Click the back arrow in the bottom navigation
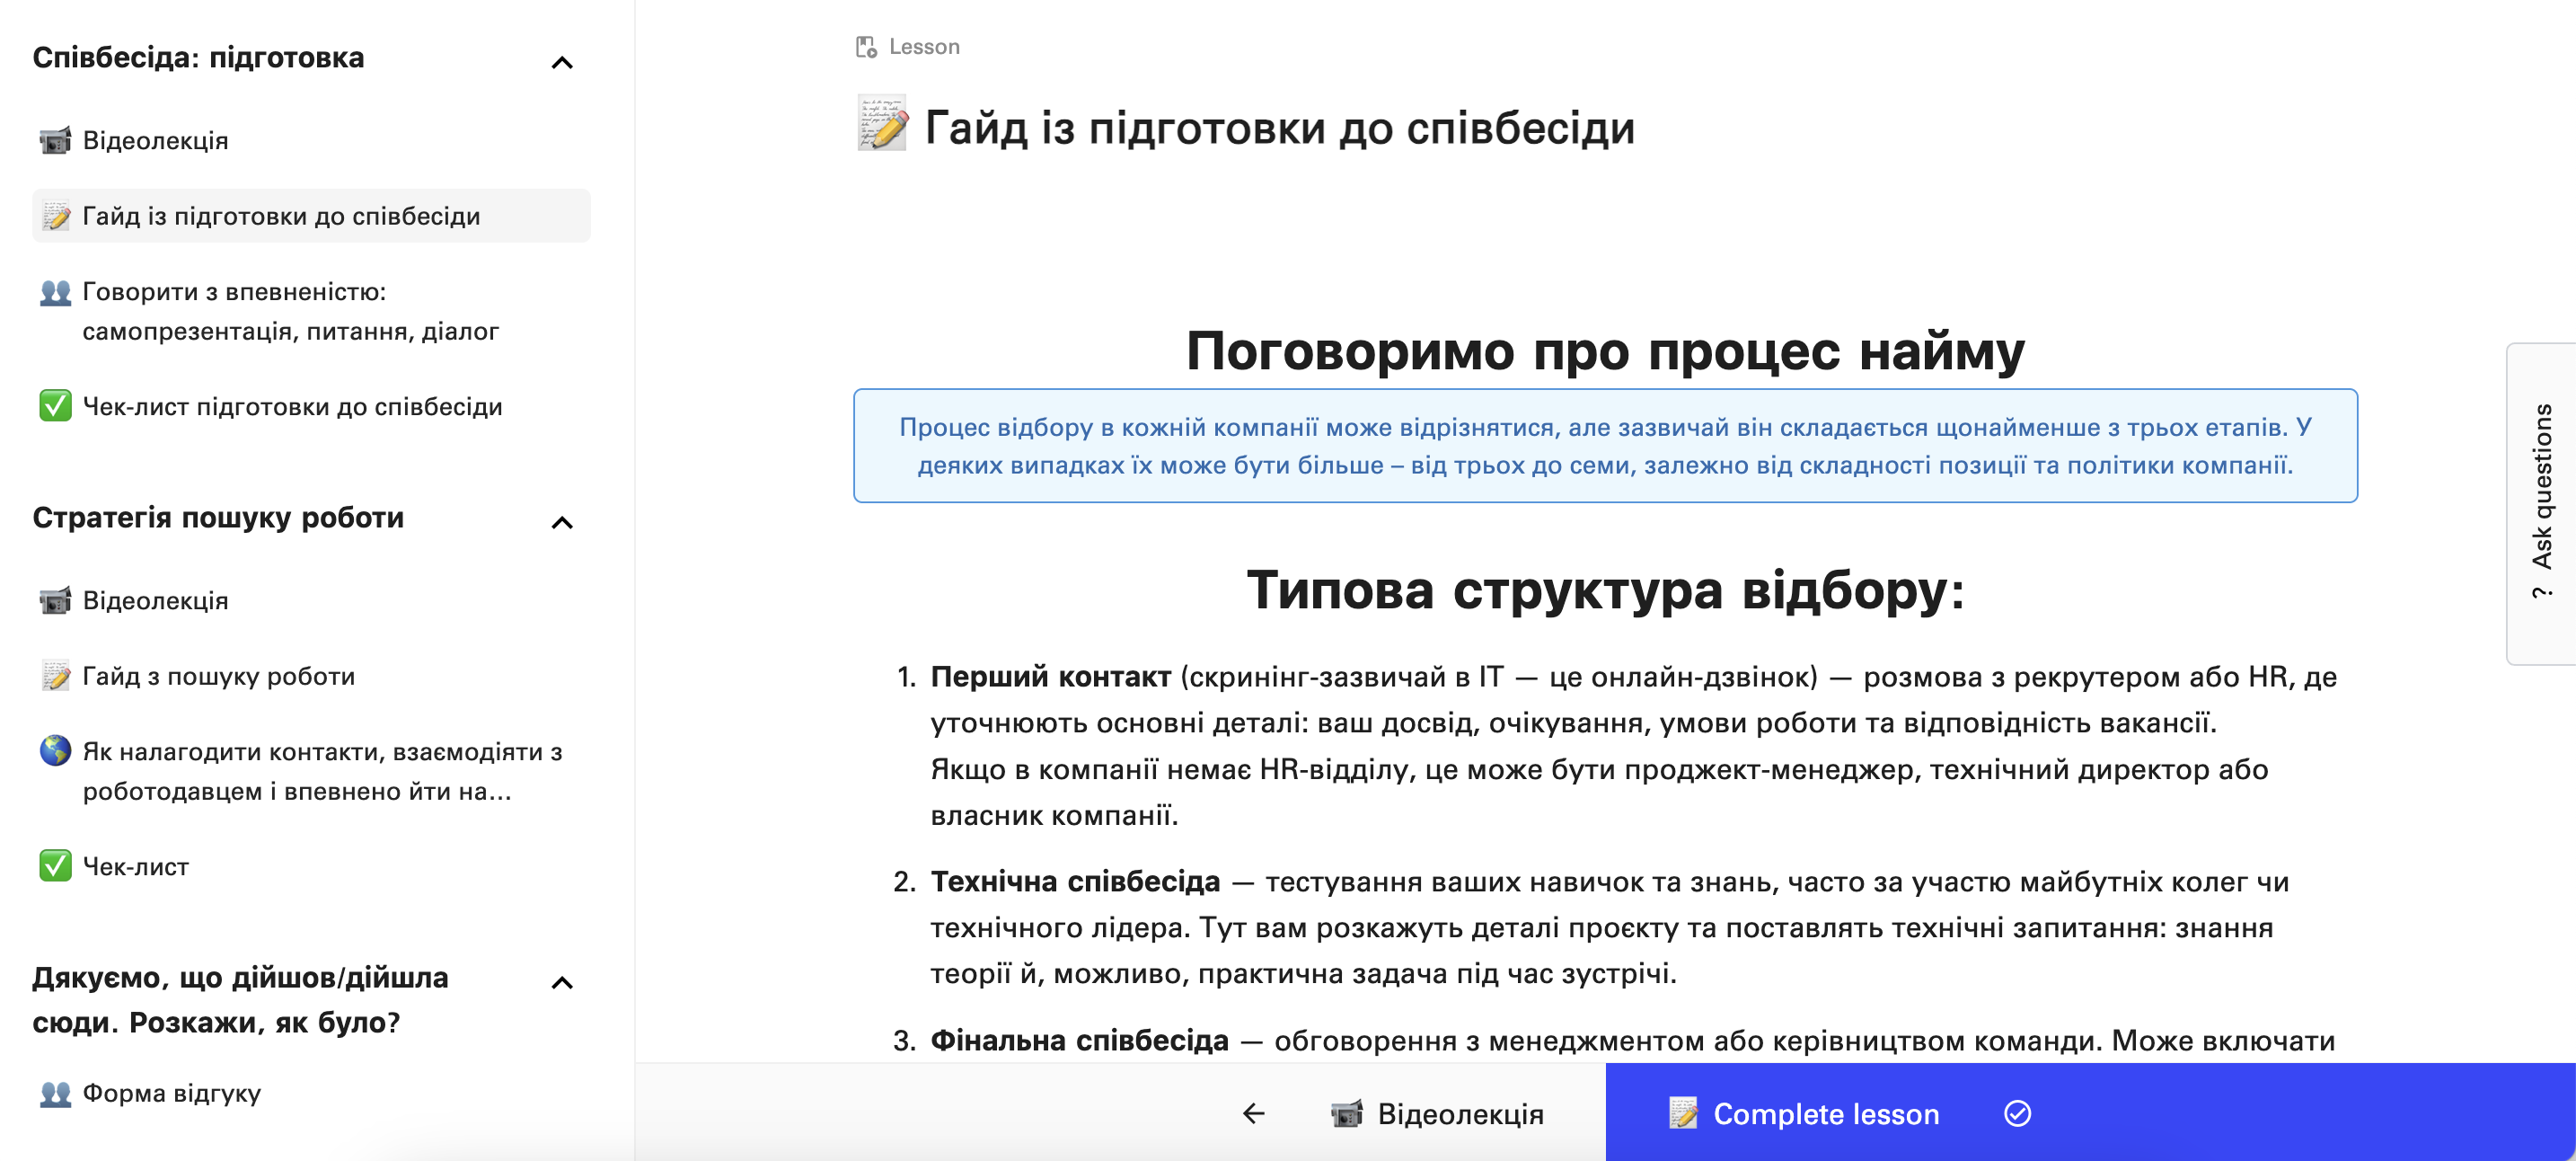2576x1161 pixels. click(x=1253, y=1113)
